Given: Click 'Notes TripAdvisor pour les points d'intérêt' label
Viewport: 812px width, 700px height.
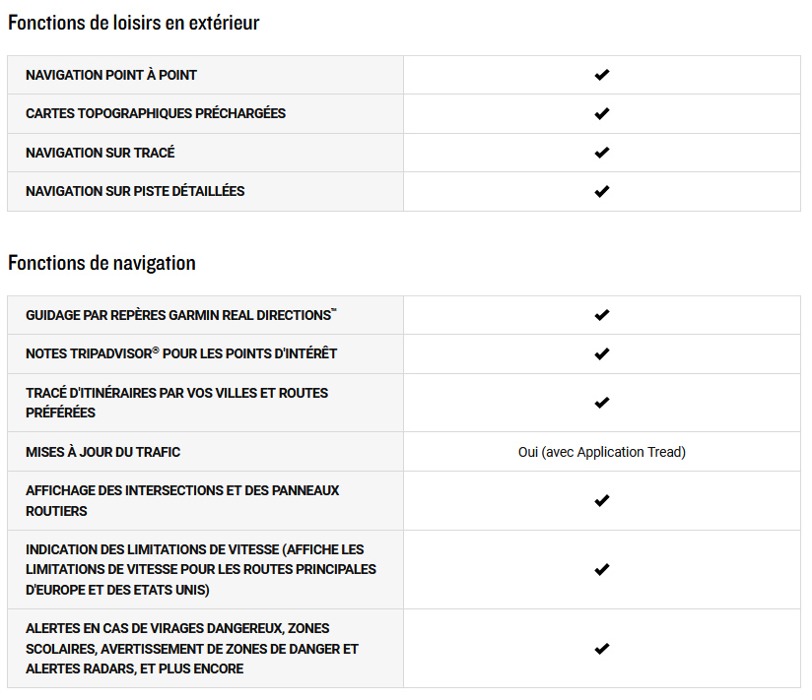Looking at the screenshot, I should coord(181,353).
